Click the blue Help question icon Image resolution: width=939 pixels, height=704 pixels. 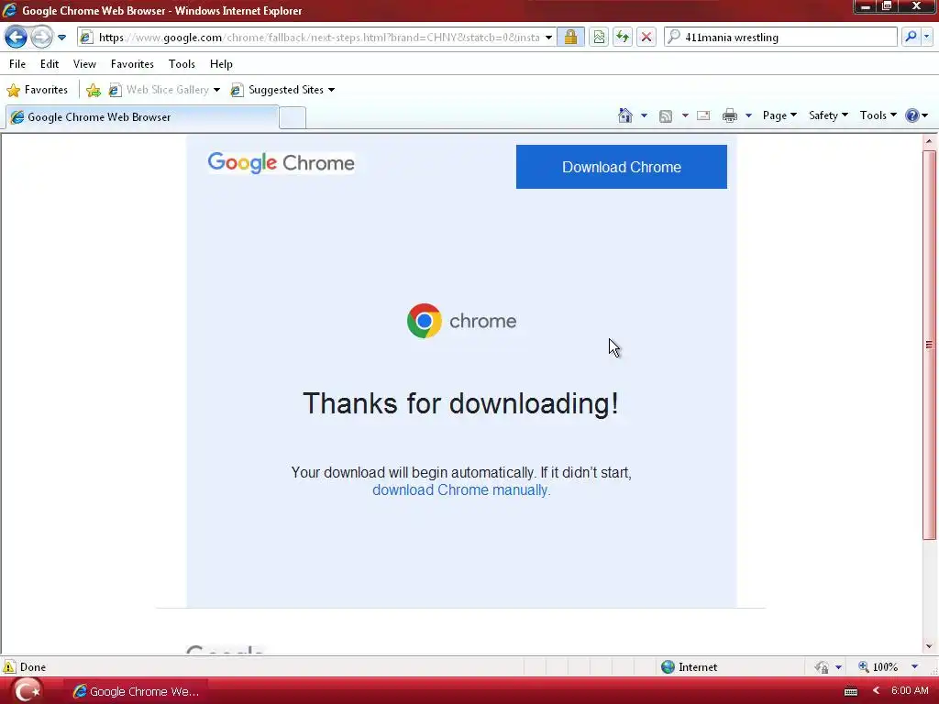click(912, 115)
